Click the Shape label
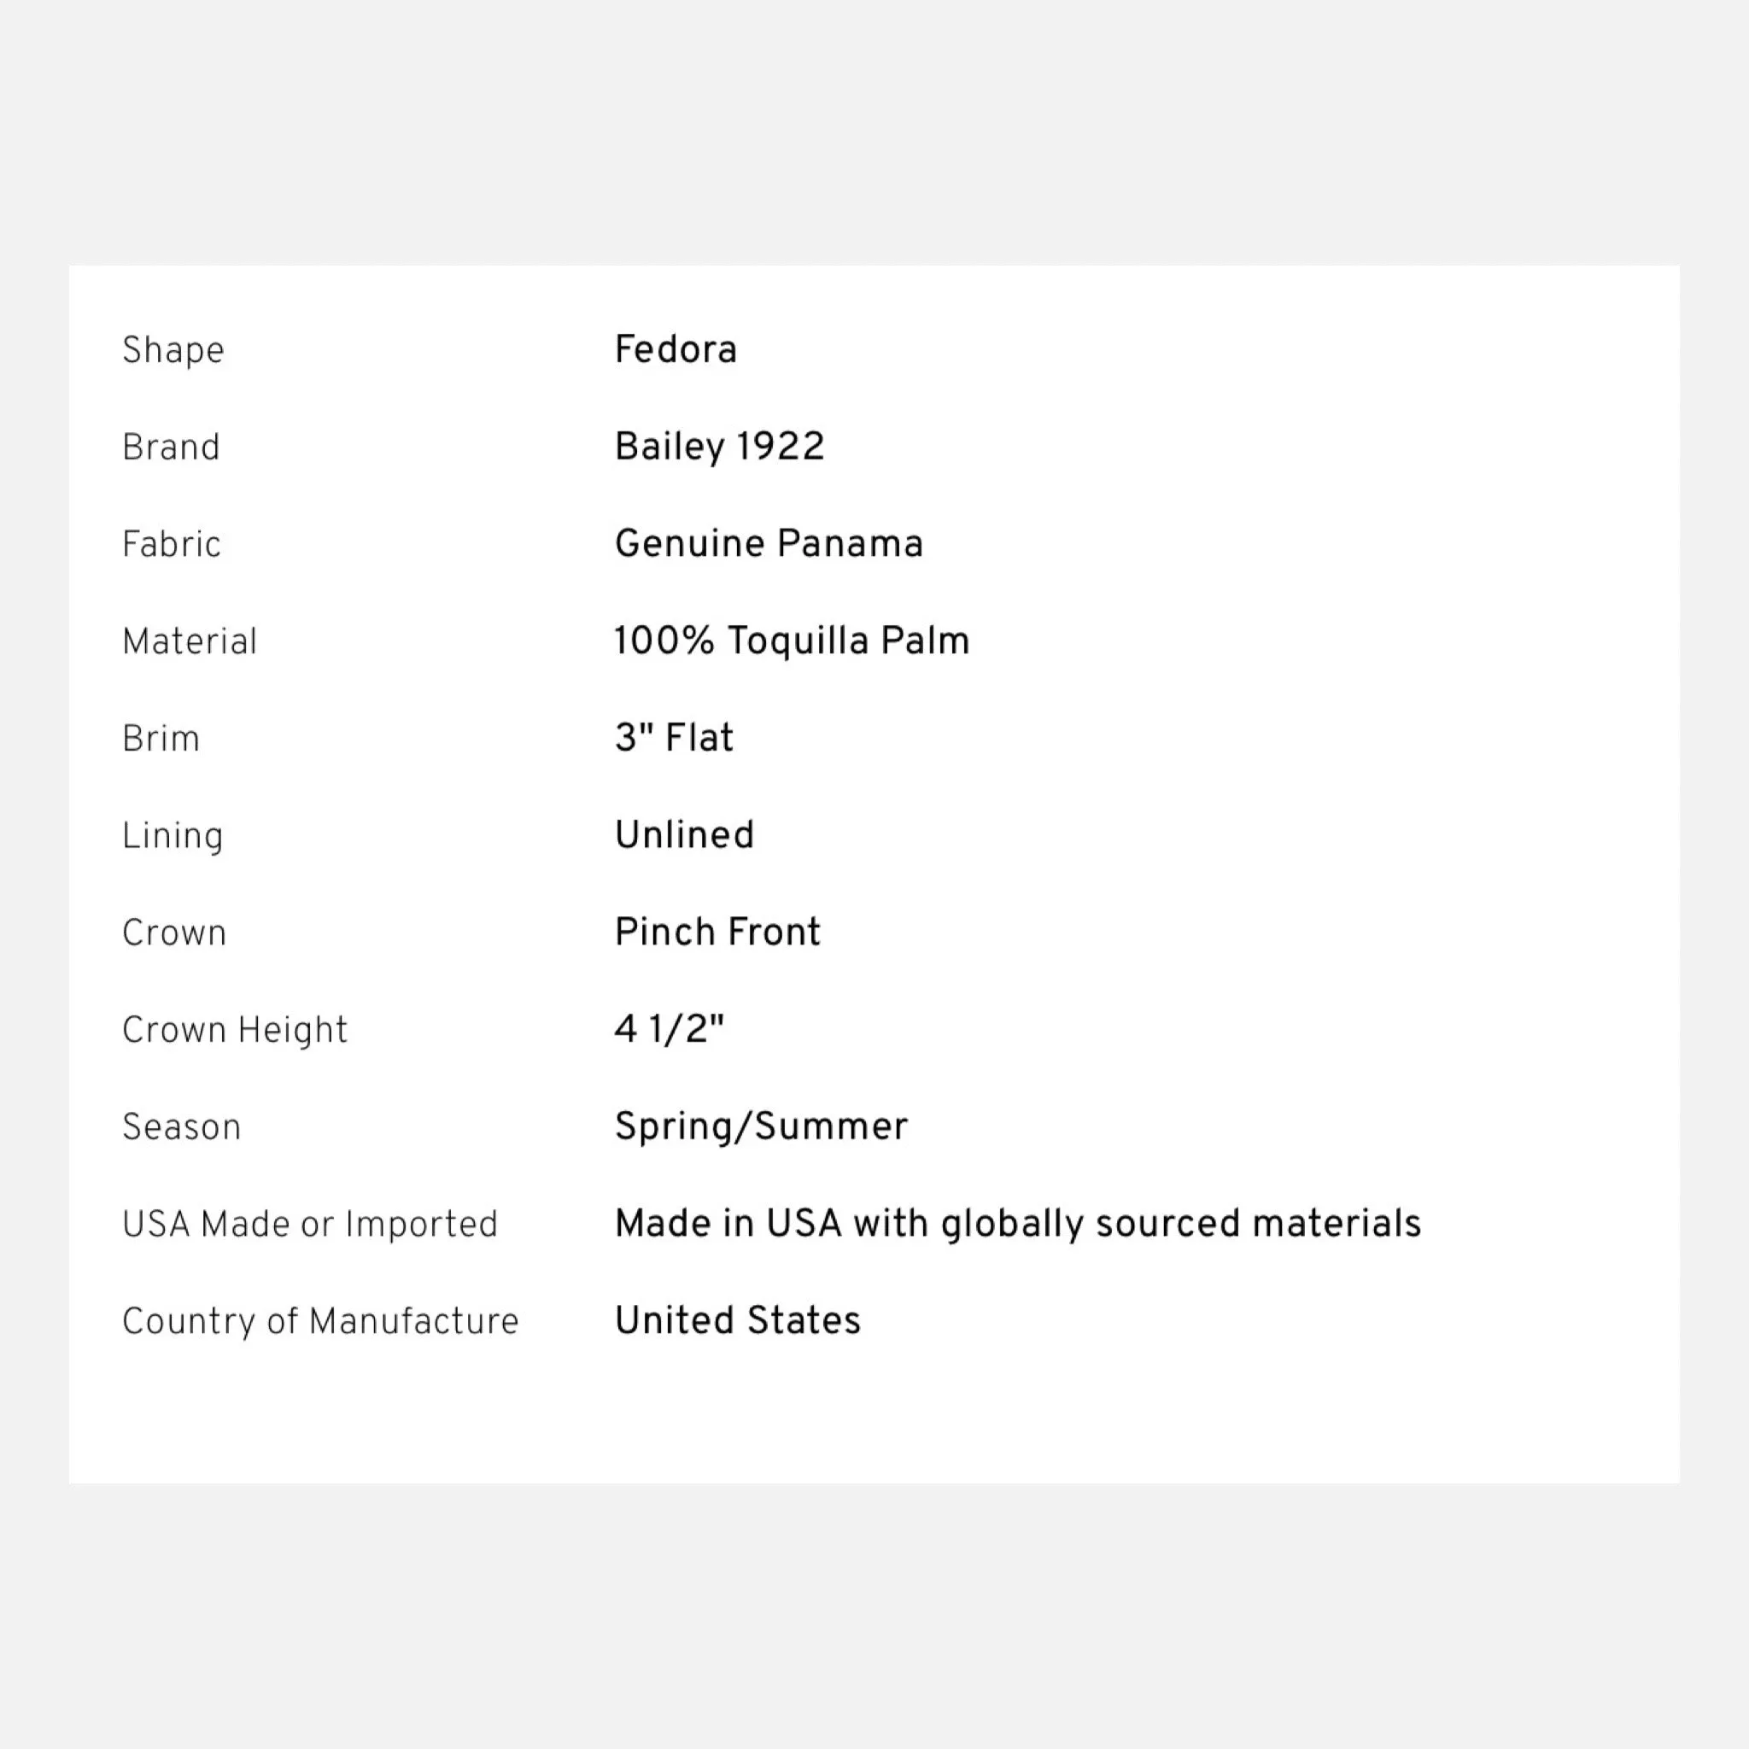 pos(173,350)
